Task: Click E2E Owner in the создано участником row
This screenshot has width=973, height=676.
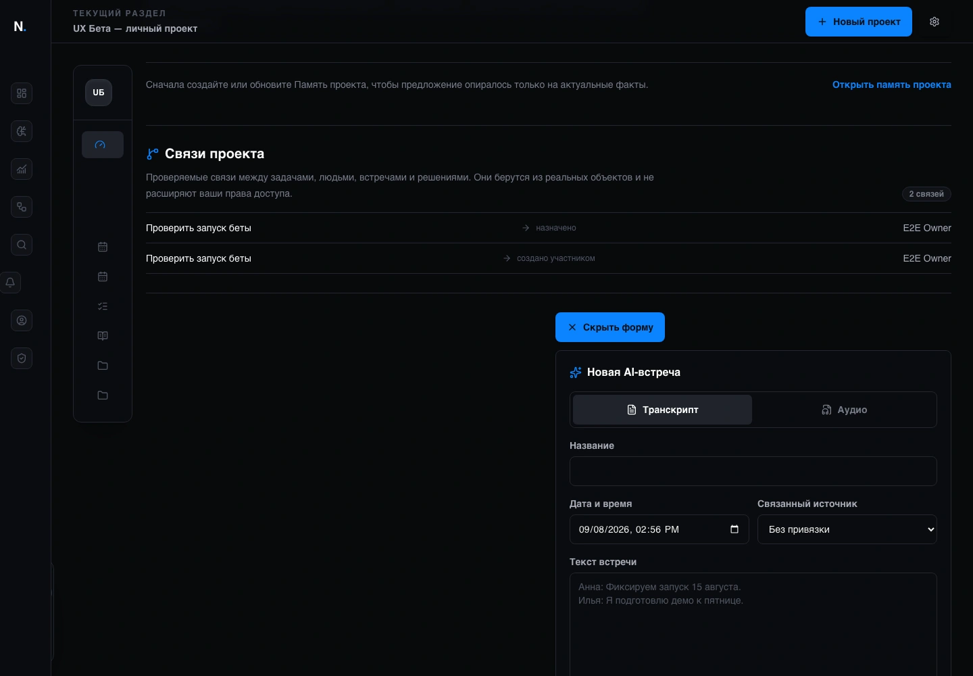Action: click(927, 258)
